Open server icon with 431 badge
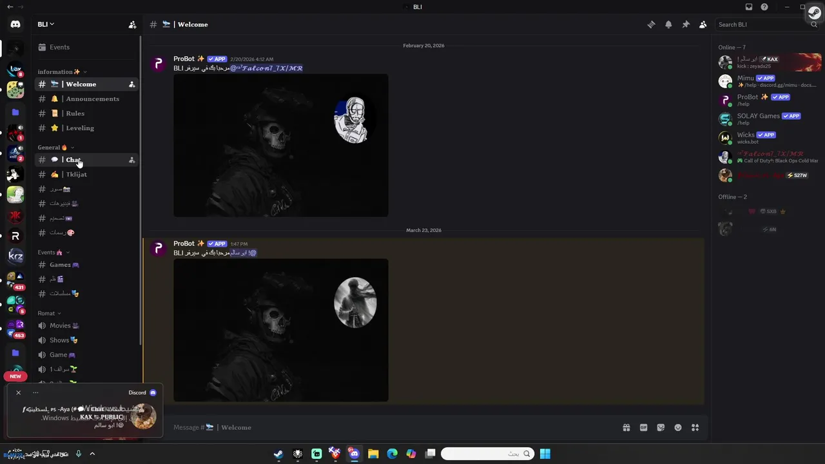The height and width of the screenshot is (464, 825). tap(15, 281)
